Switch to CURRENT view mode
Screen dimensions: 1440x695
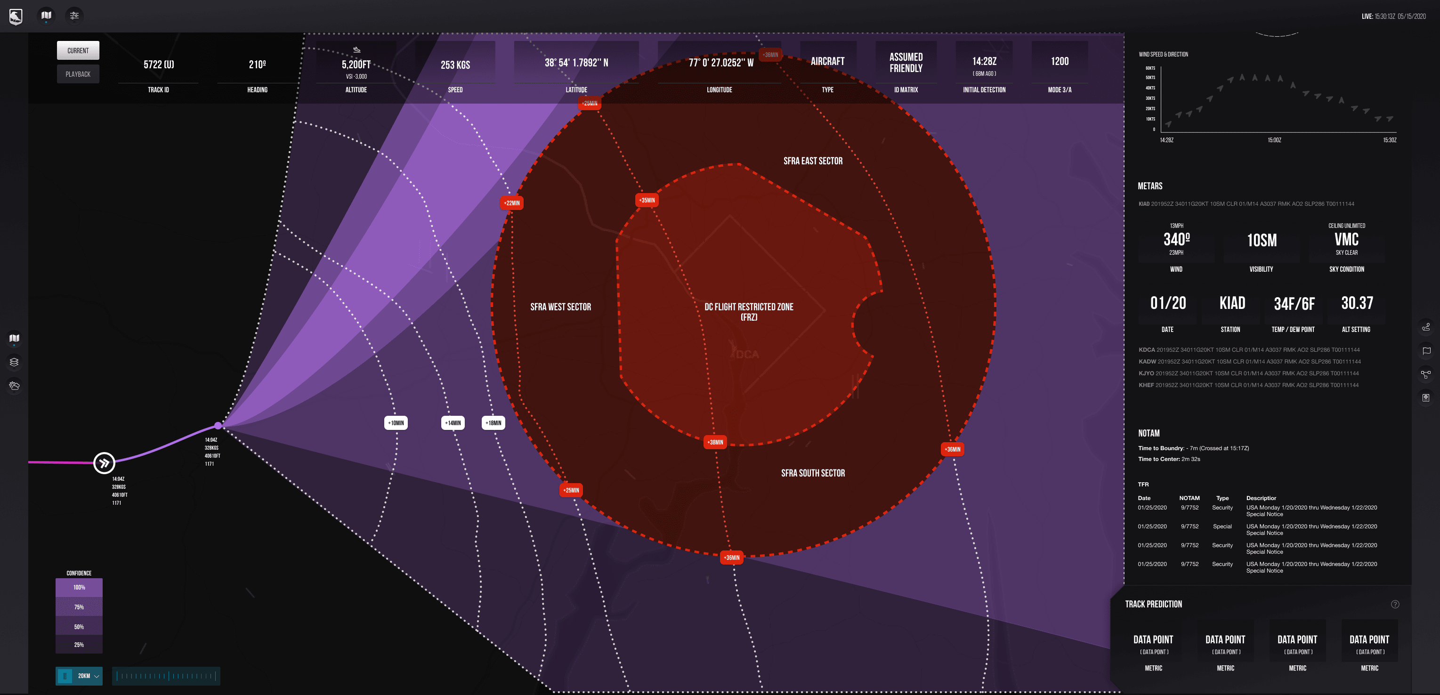click(78, 50)
